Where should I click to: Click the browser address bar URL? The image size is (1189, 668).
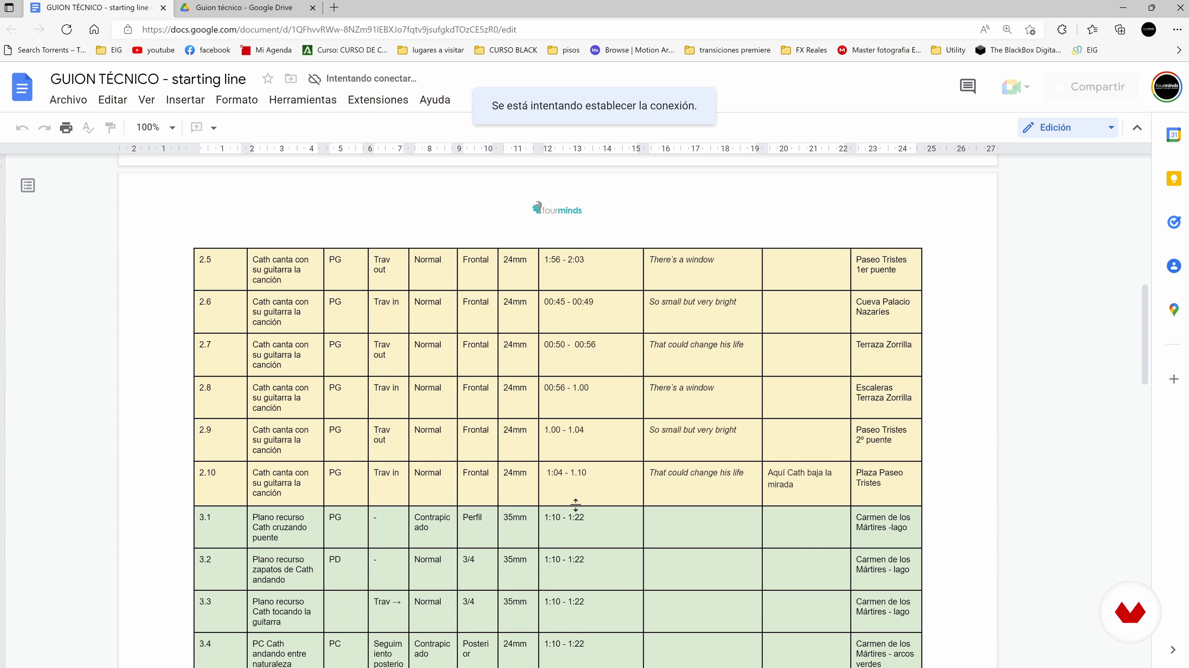(329, 29)
